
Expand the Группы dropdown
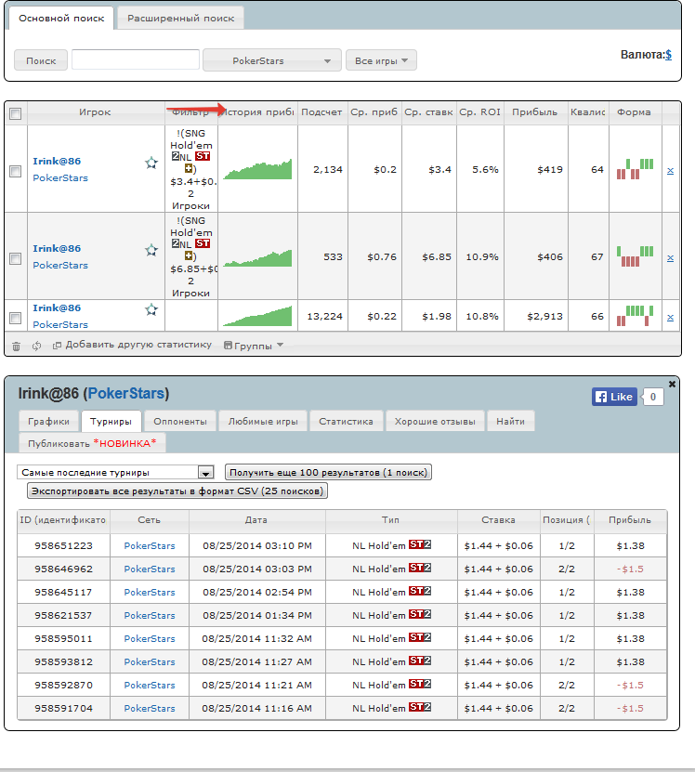tap(253, 346)
